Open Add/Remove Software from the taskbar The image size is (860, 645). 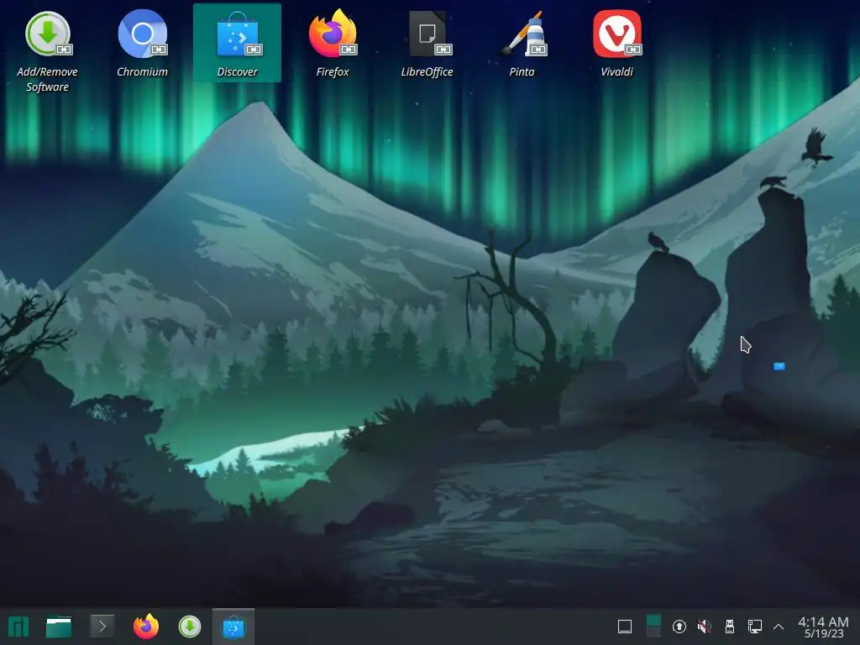click(x=190, y=627)
